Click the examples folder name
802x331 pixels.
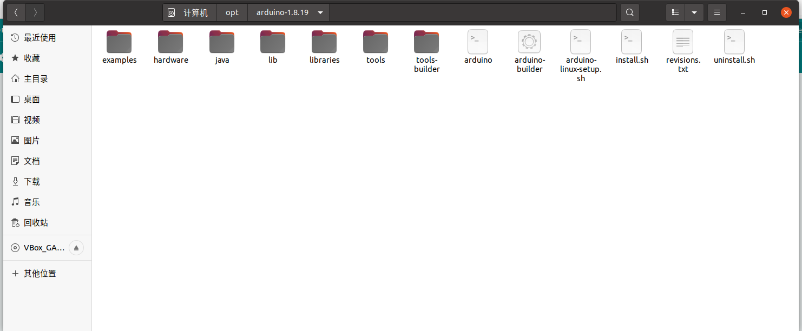[119, 60]
